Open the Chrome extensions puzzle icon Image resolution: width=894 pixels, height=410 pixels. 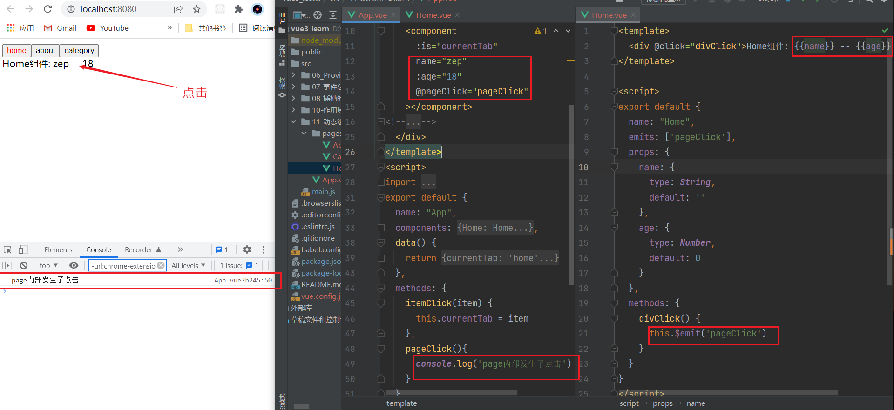tap(239, 9)
